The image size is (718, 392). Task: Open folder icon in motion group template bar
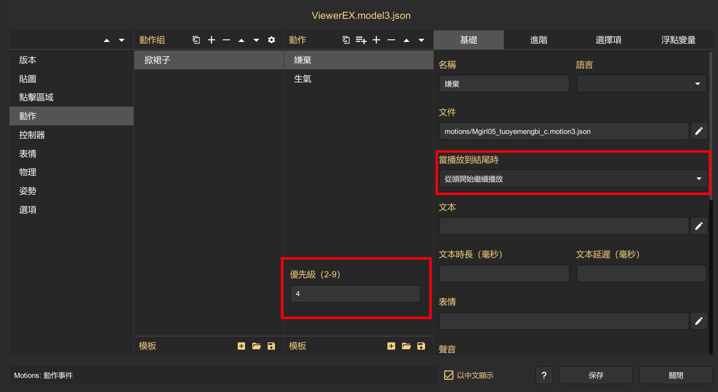(256, 346)
